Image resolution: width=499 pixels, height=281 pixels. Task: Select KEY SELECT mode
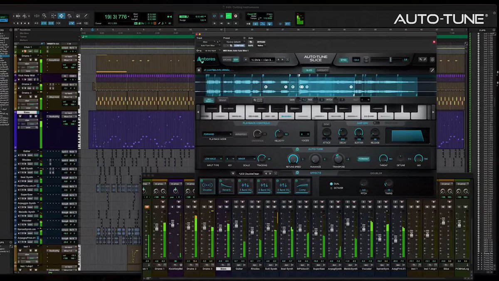209,100
